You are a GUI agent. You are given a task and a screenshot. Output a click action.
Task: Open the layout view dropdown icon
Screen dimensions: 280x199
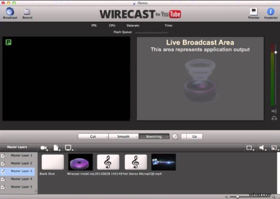250,148
